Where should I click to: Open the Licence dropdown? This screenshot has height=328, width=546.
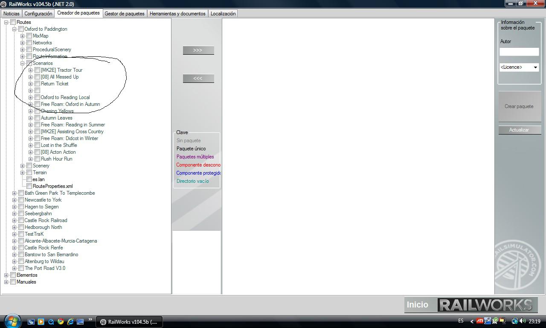tap(519, 67)
